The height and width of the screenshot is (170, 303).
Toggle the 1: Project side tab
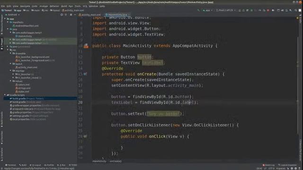click(2, 44)
